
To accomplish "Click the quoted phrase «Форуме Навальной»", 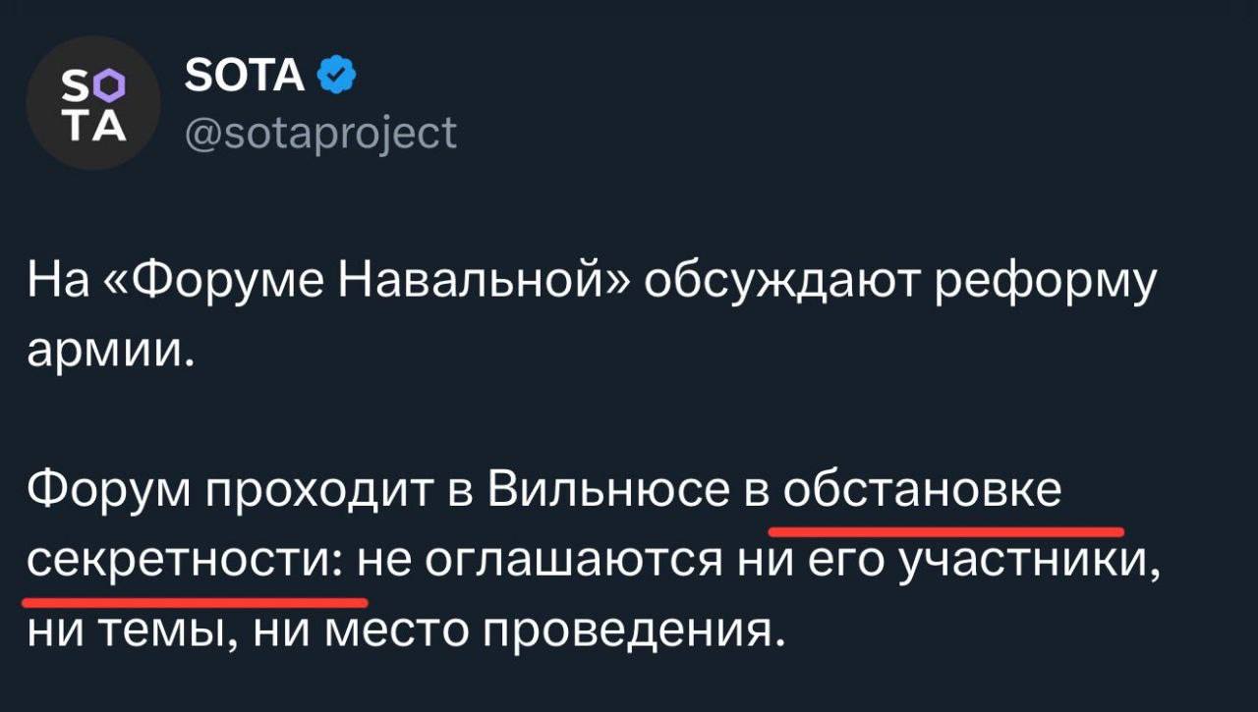I will tap(362, 288).
